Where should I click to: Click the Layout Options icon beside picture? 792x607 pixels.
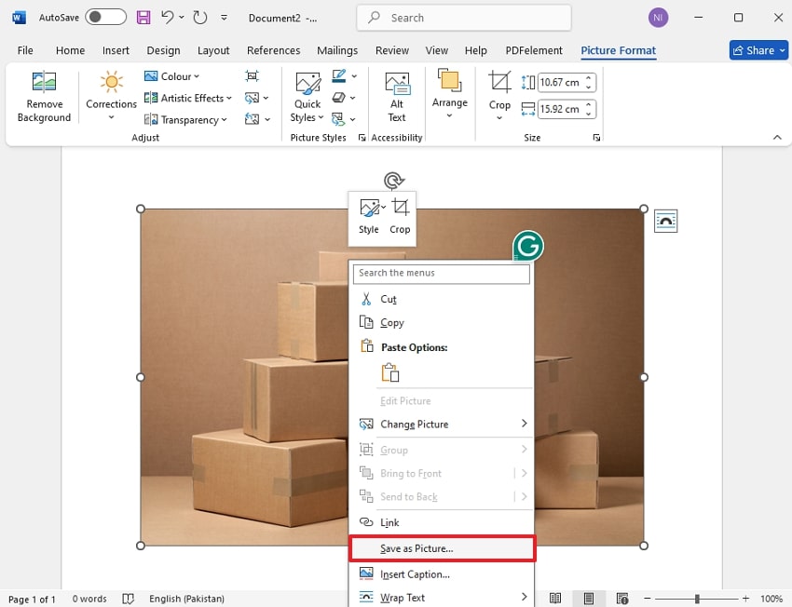coord(665,221)
